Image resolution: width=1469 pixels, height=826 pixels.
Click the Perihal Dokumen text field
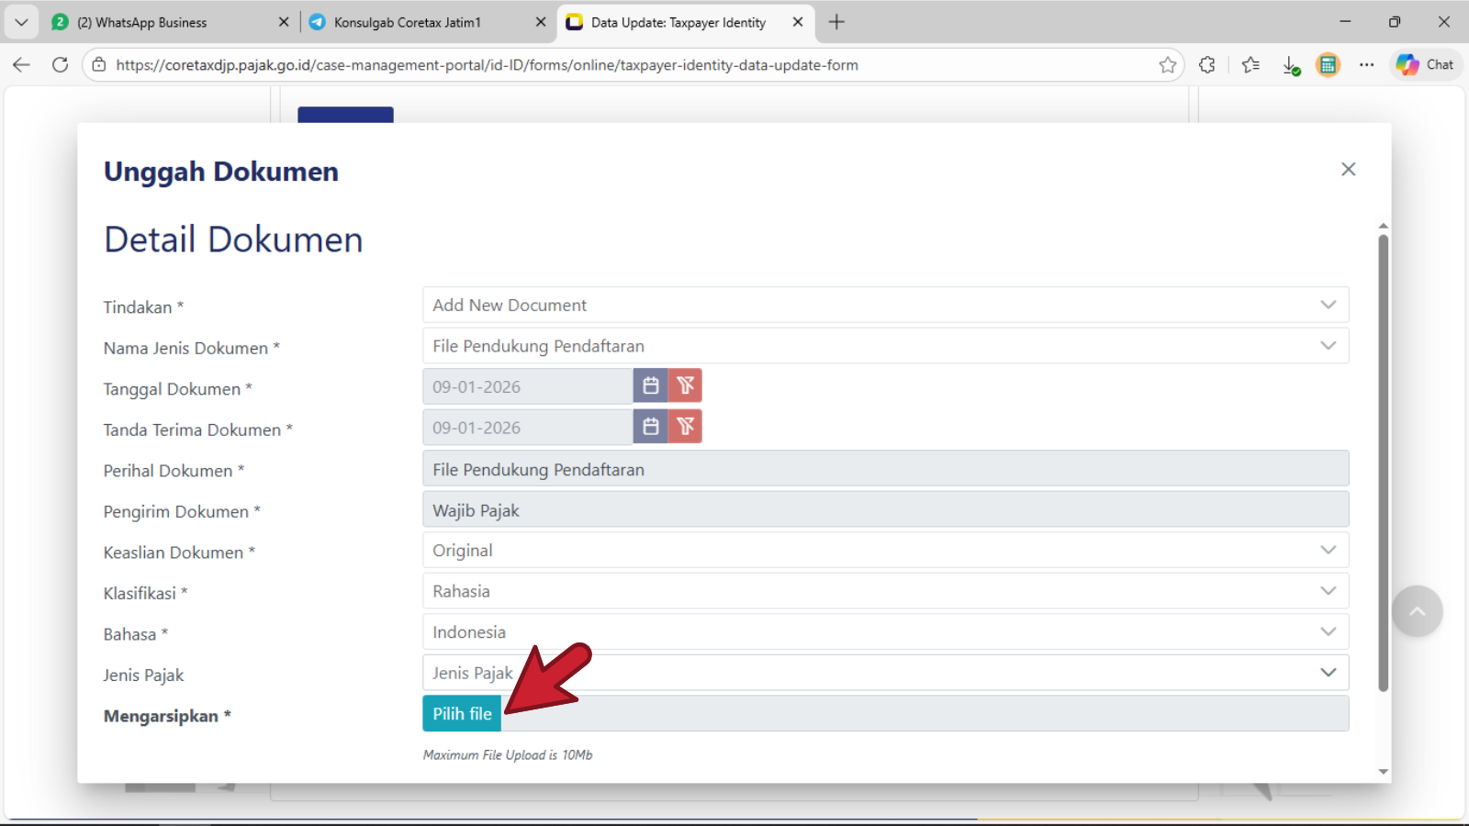point(885,469)
